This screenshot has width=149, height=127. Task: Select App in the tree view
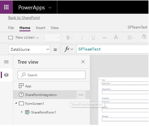(x=51, y=86)
